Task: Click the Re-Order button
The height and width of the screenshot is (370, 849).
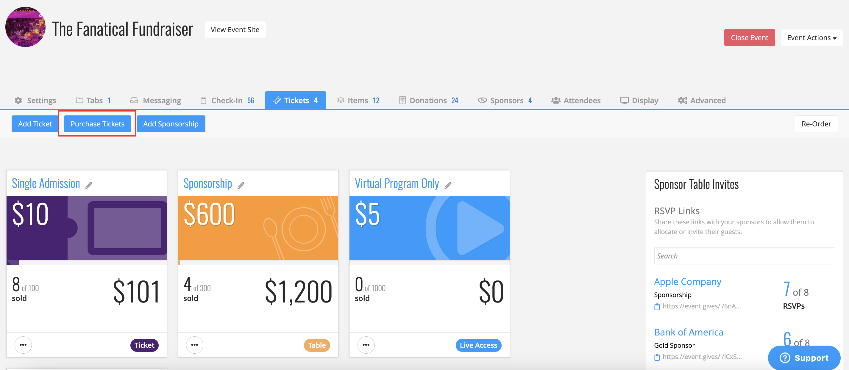Action: click(816, 124)
